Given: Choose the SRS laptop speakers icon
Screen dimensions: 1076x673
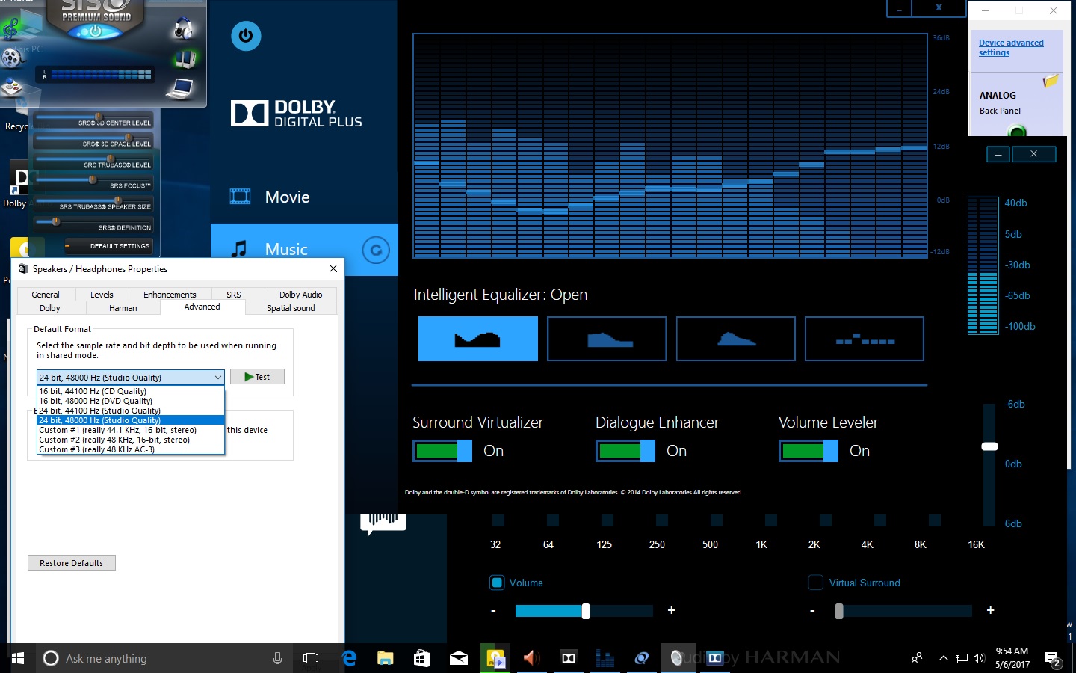Looking at the screenshot, I should tap(180, 89).
